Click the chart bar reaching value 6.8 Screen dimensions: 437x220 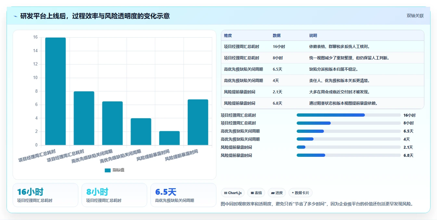(x=198, y=122)
